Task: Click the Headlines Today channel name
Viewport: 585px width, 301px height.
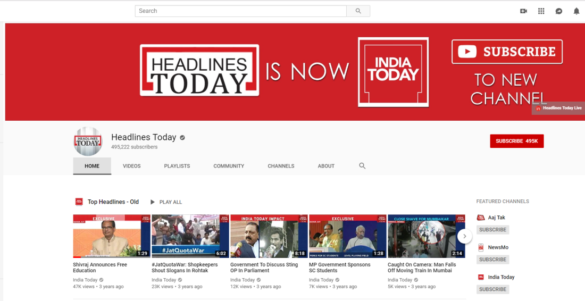Action: (144, 137)
